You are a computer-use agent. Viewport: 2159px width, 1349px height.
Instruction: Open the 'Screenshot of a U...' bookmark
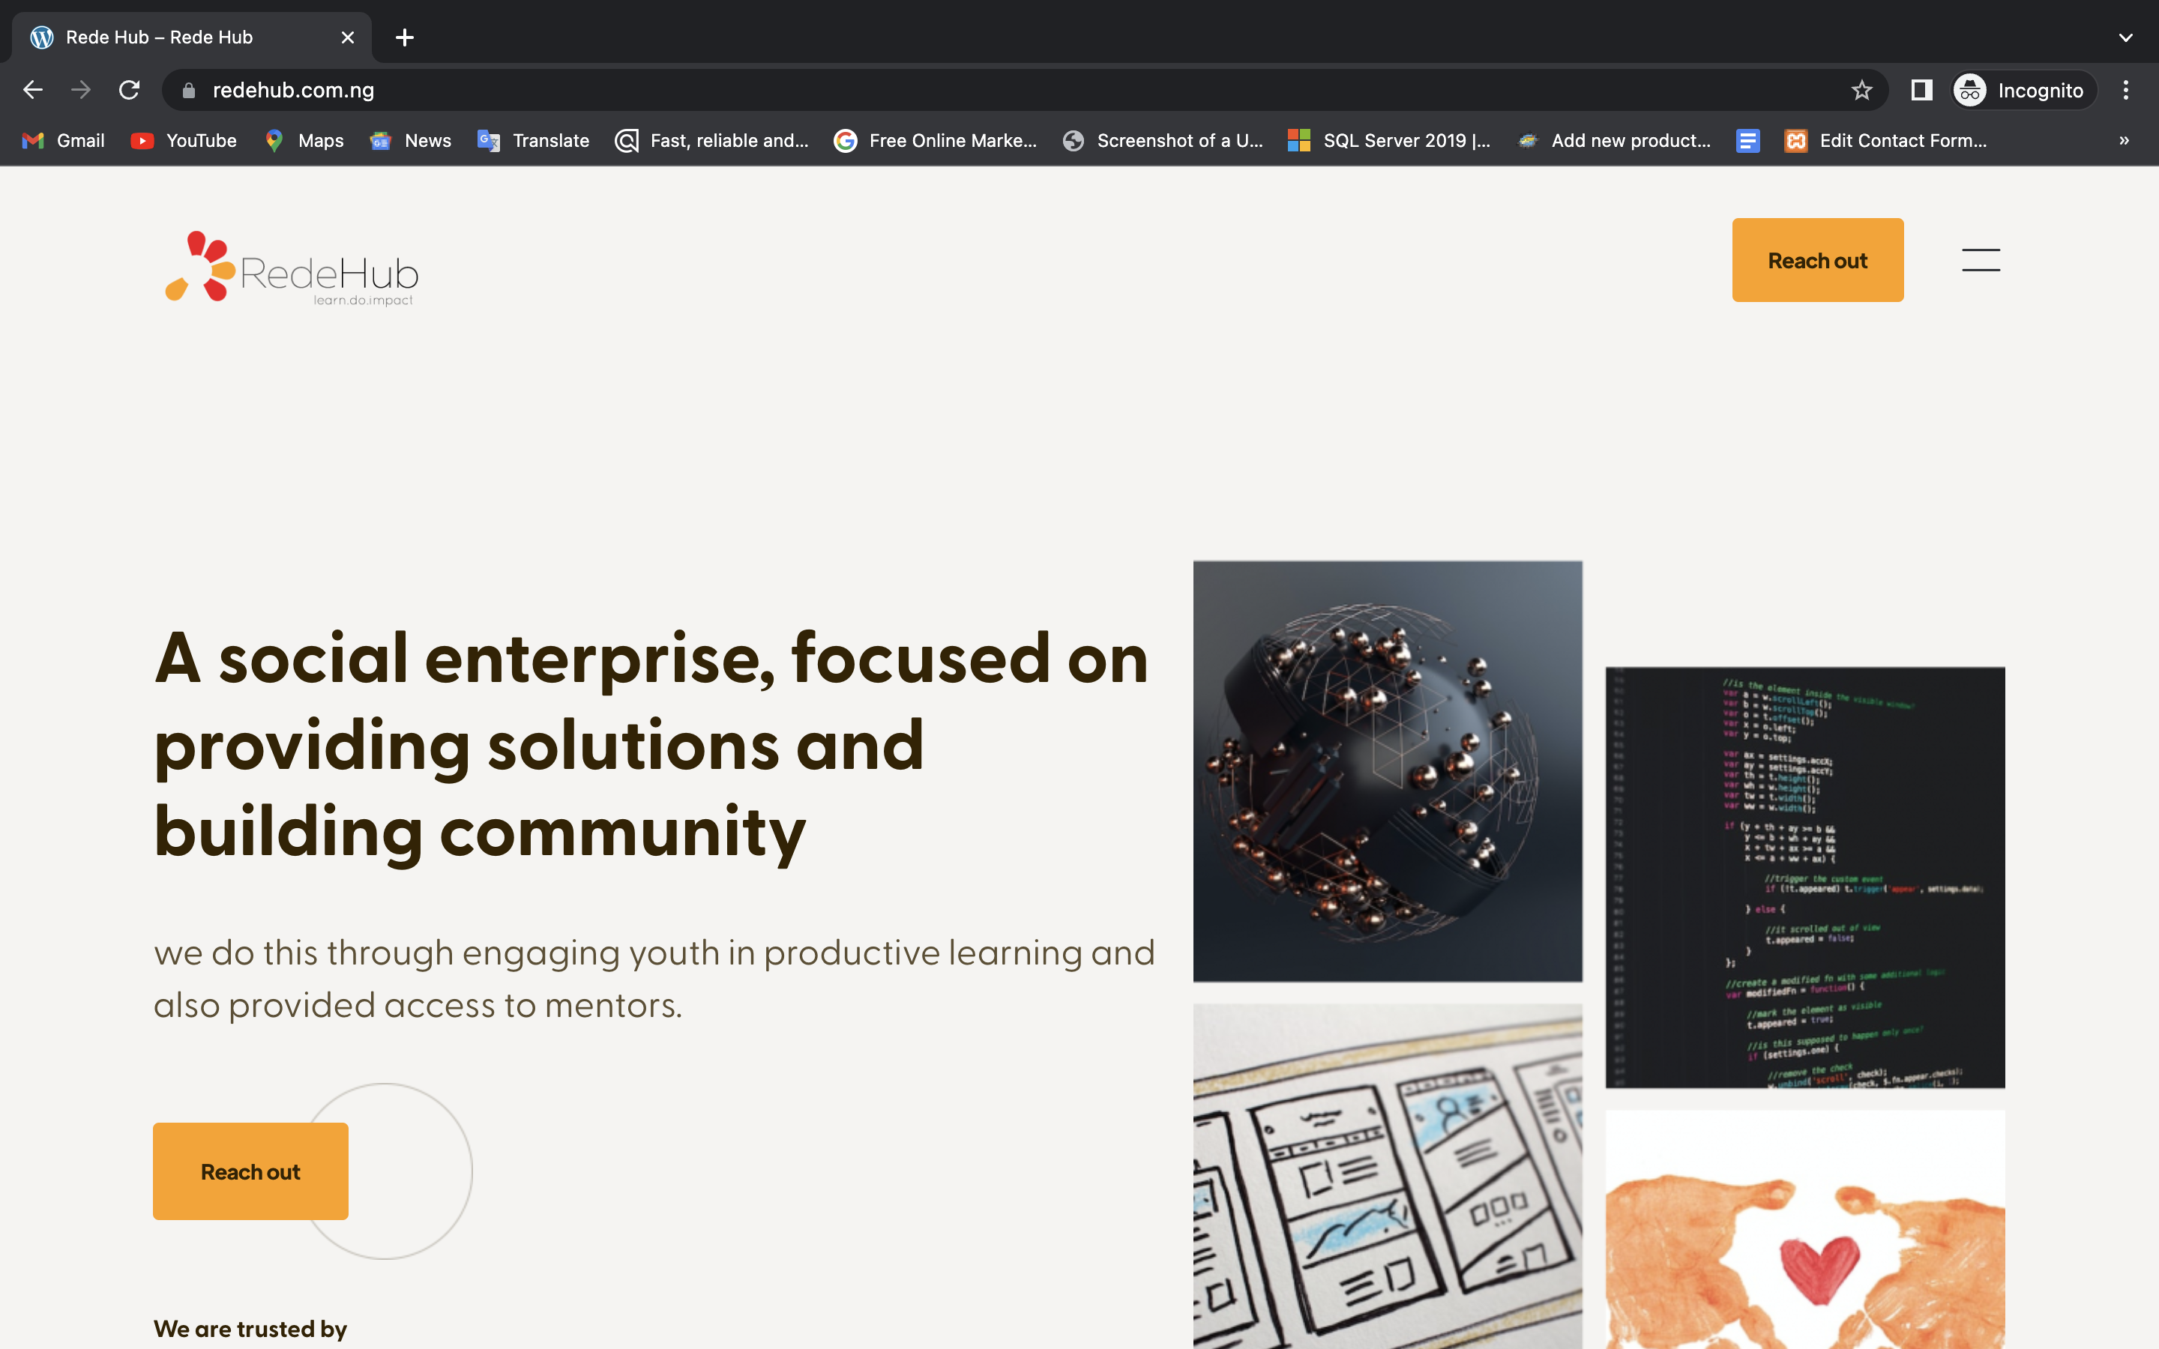[x=1163, y=140]
